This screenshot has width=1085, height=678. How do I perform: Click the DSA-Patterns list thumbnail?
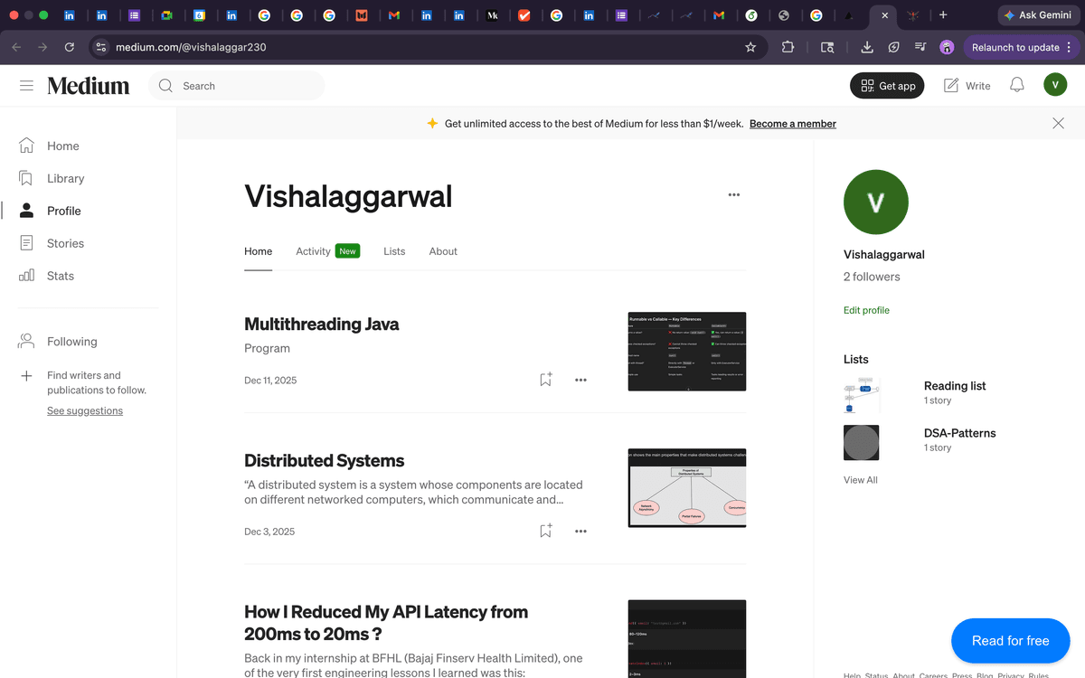(862, 443)
